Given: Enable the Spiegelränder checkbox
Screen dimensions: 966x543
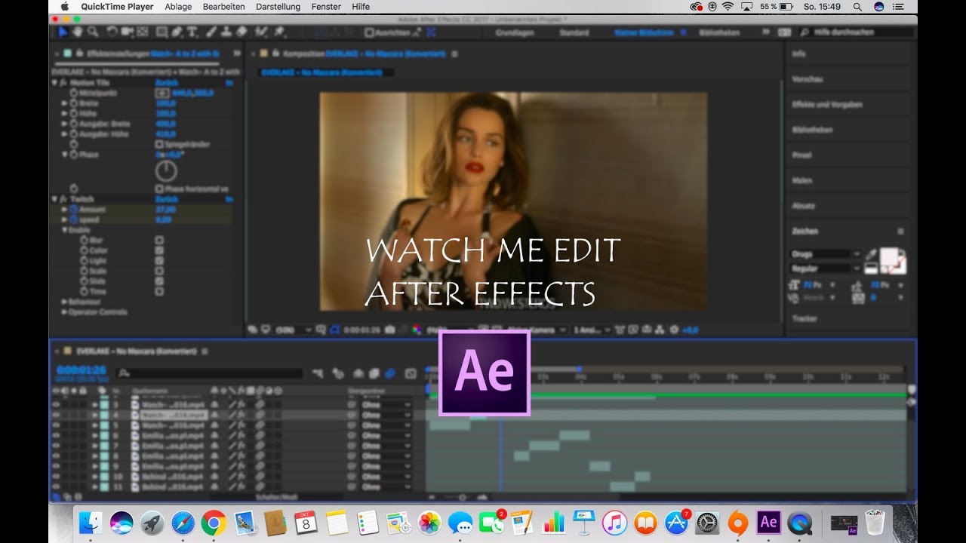Looking at the screenshot, I should tap(159, 144).
